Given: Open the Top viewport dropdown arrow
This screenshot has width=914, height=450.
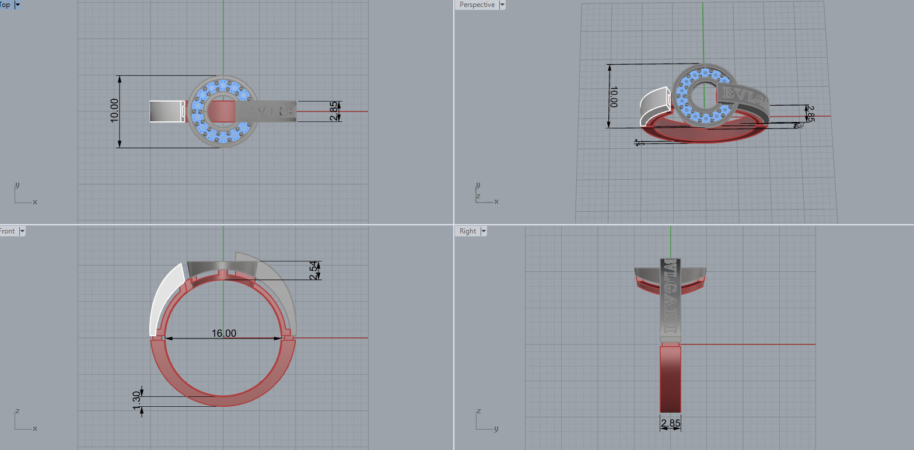Looking at the screenshot, I should click(x=17, y=5).
